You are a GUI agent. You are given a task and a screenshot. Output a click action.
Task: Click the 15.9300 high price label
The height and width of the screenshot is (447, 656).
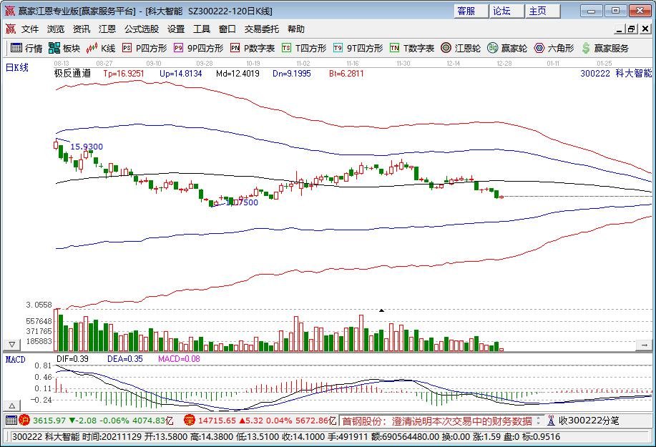pyautogui.click(x=86, y=147)
